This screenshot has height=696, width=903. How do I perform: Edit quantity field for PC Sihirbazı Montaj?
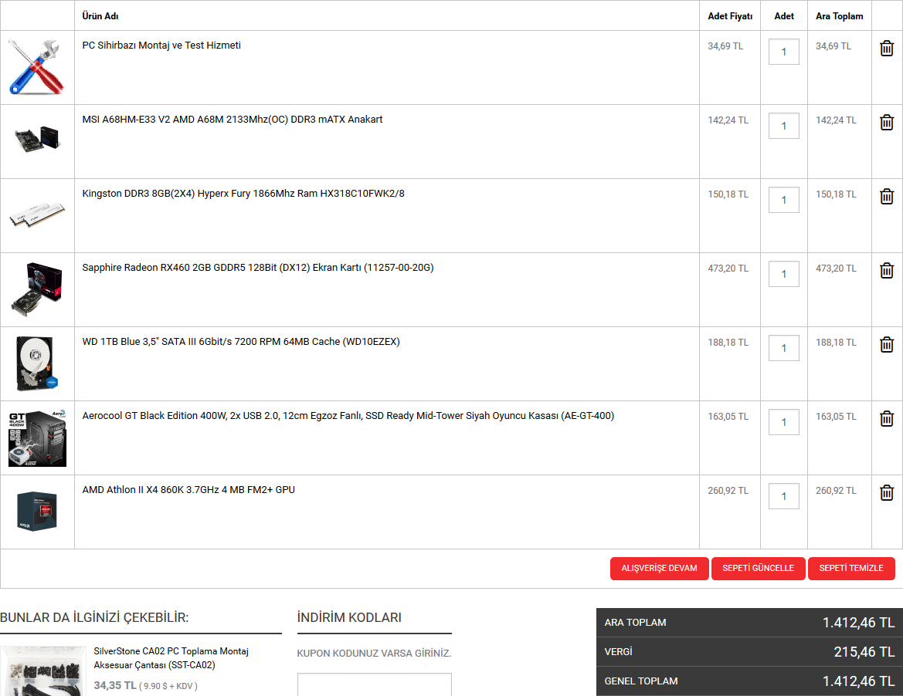pyautogui.click(x=784, y=52)
